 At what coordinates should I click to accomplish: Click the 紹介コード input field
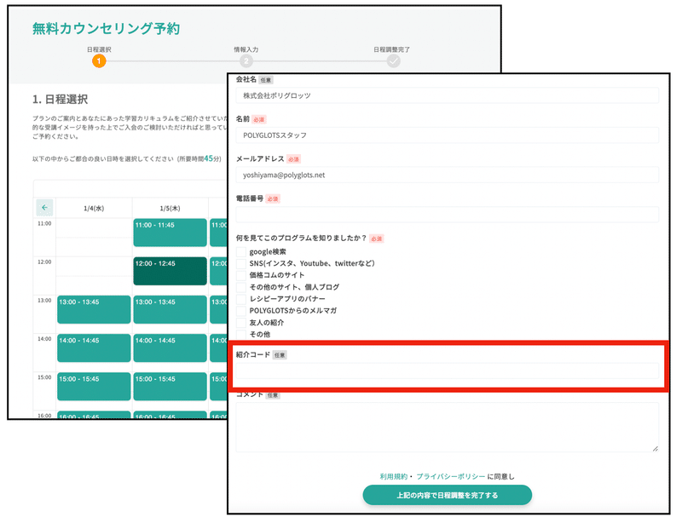(x=447, y=371)
